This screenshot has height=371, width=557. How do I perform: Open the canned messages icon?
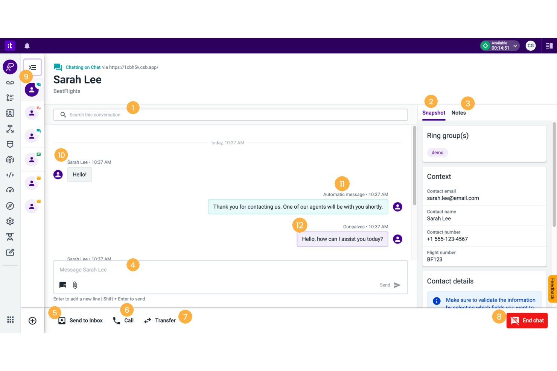62,285
